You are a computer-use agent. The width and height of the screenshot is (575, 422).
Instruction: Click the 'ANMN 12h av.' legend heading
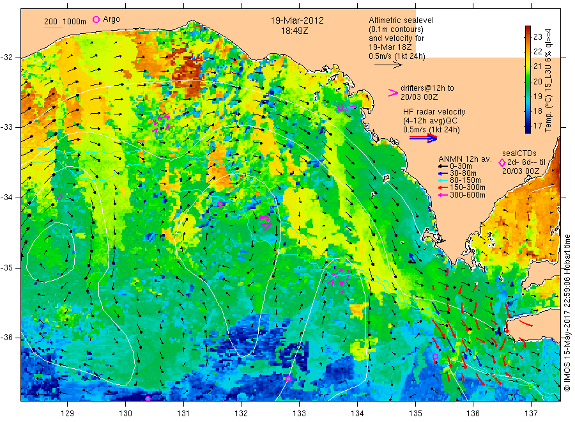click(x=465, y=159)
